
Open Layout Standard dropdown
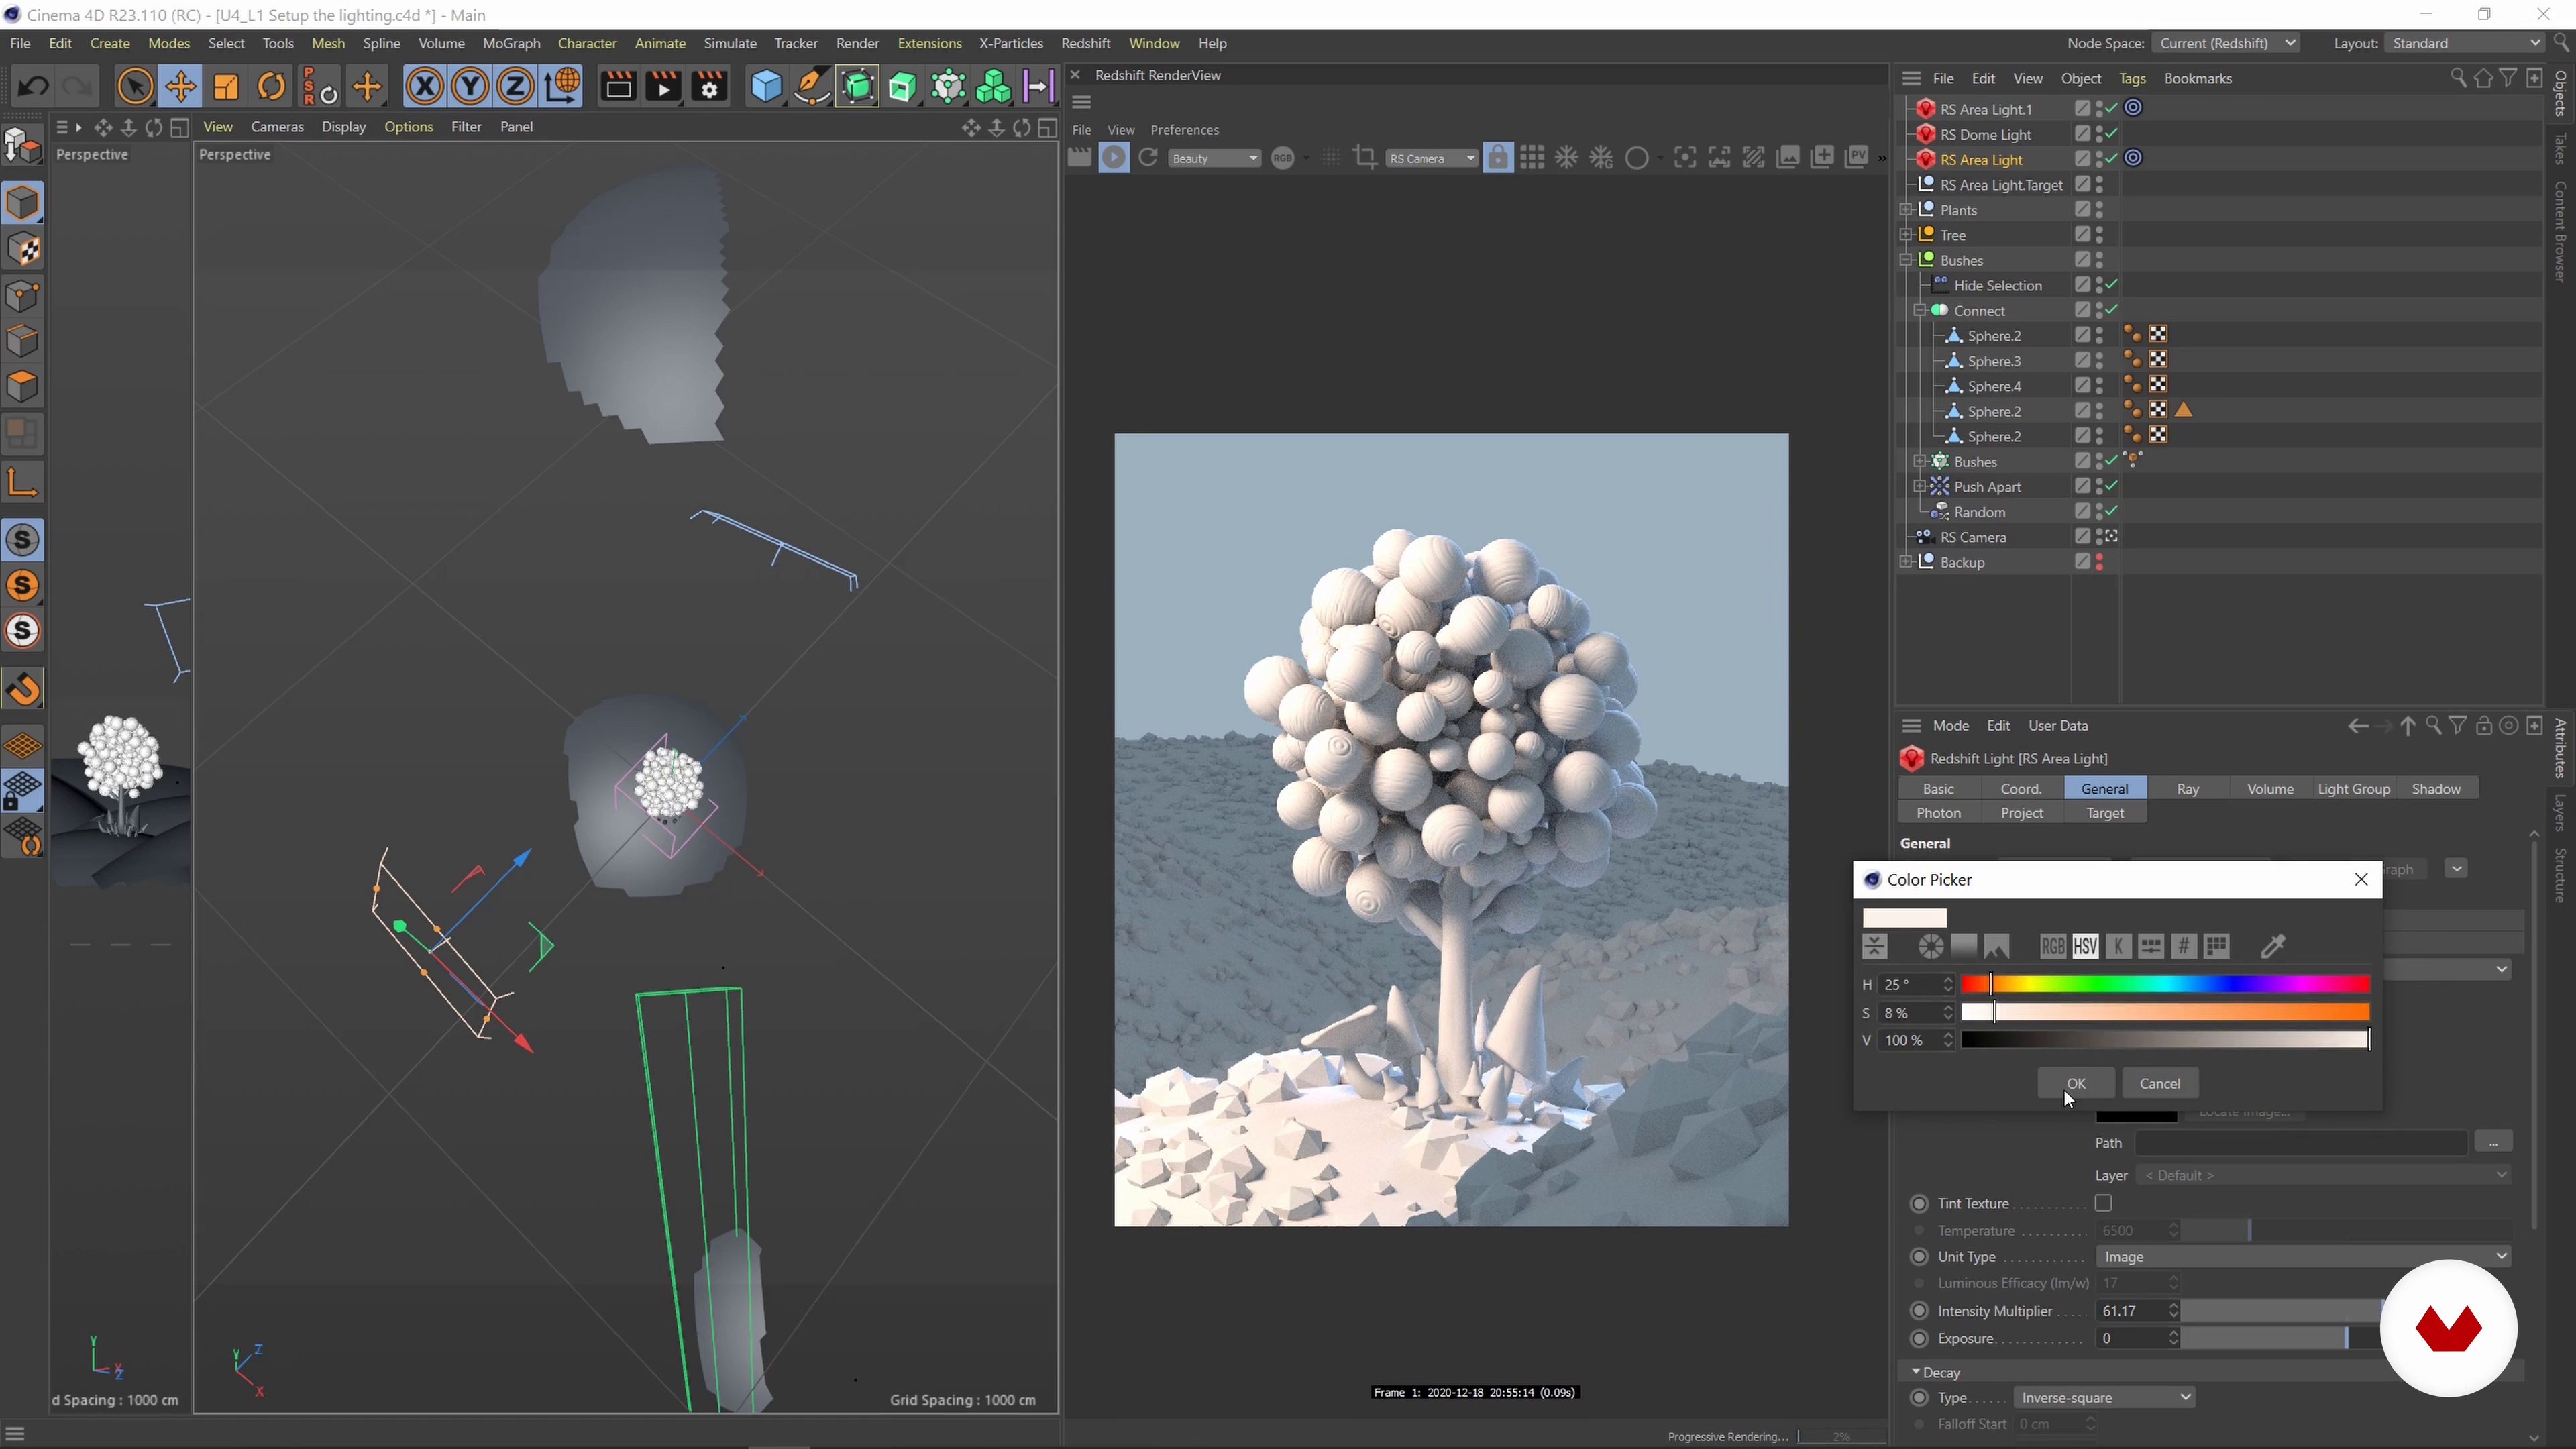pyautogui.click(x=2464, y=43)
